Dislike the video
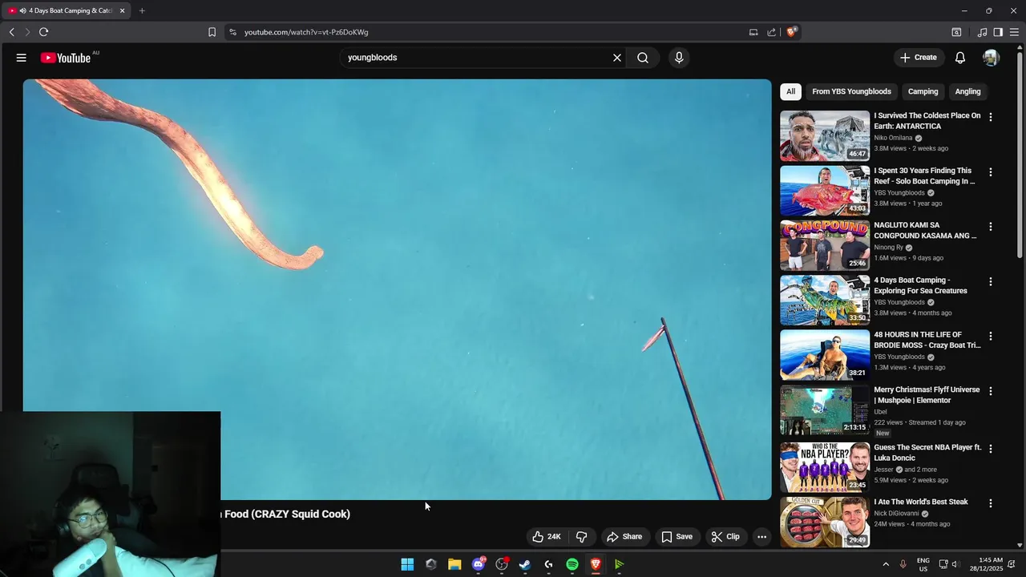Screen dimensions: 1026x577 pos(582,537)
